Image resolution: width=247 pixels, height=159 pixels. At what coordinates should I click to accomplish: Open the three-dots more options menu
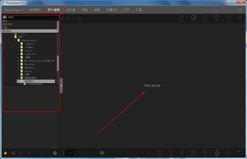(239, 152)
